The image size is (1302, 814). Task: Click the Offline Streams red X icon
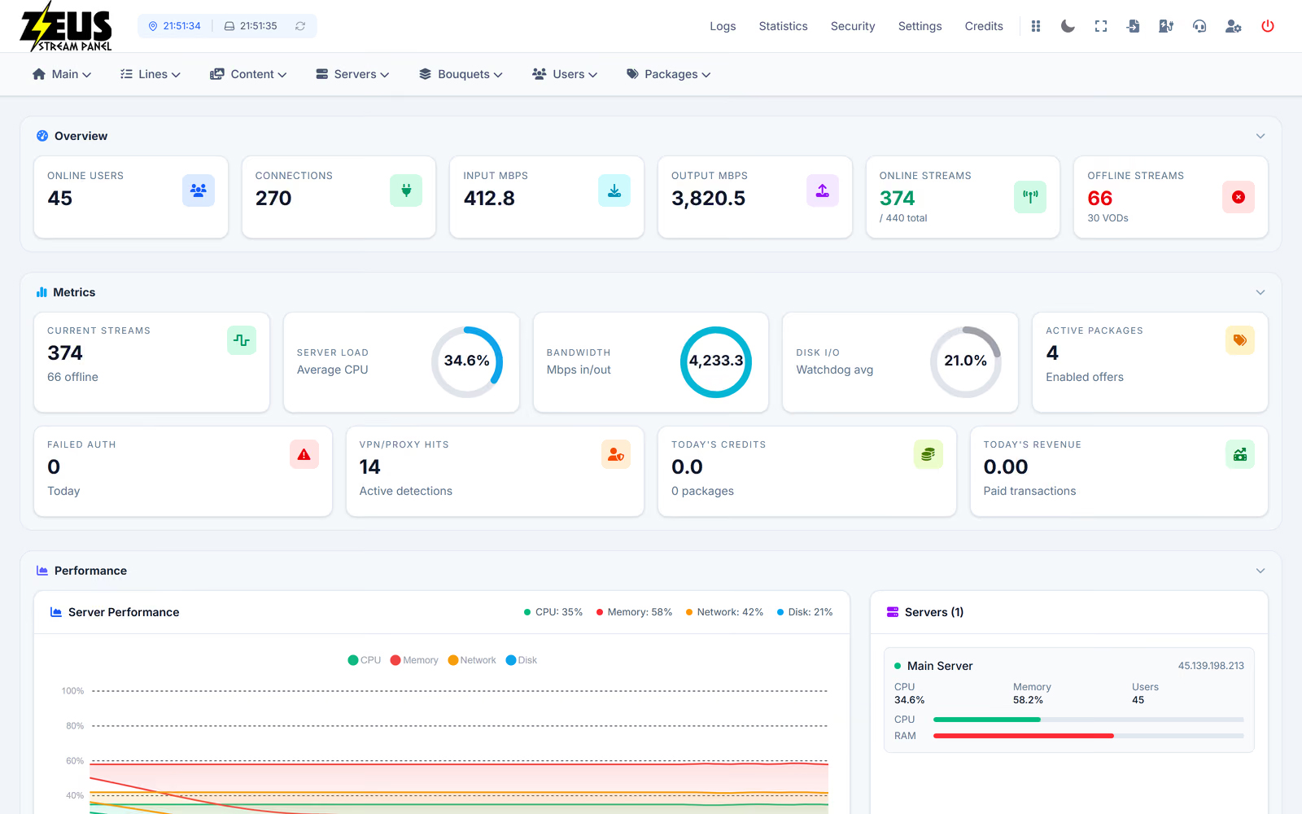click(1239, 197)
